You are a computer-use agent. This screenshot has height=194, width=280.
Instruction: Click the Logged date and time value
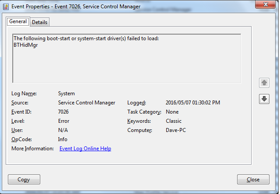[193, 103]
